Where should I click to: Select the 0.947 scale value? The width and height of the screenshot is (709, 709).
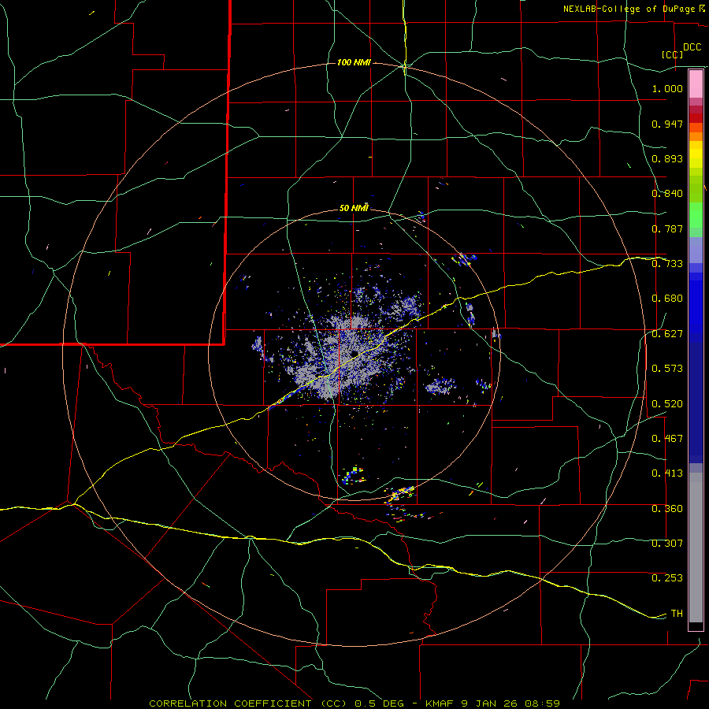[x=667, y=124]
